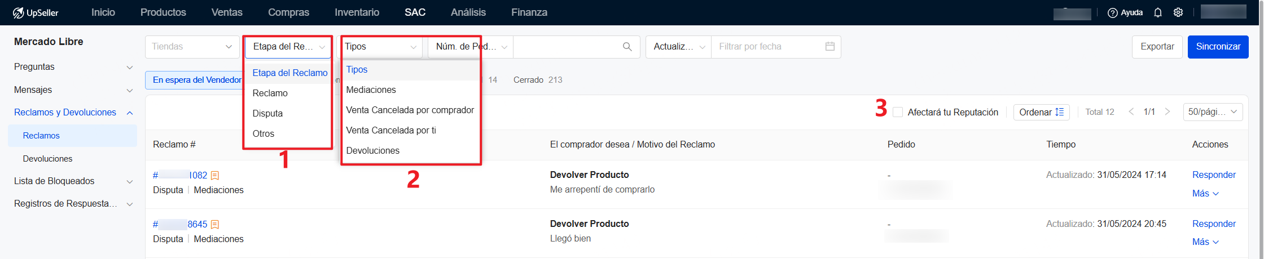This screenshot has width=1264, height=259.
Task: Click Responder for claim ending 8645
Action: click(x=1214, y=224)
